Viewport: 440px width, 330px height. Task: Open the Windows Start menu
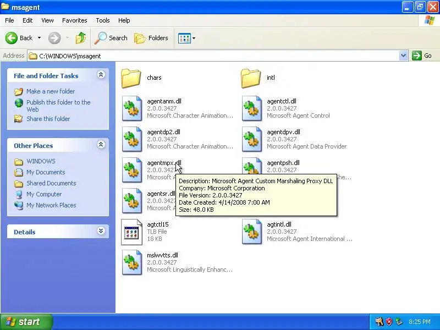pyautogui.click(x=26, y=322)
